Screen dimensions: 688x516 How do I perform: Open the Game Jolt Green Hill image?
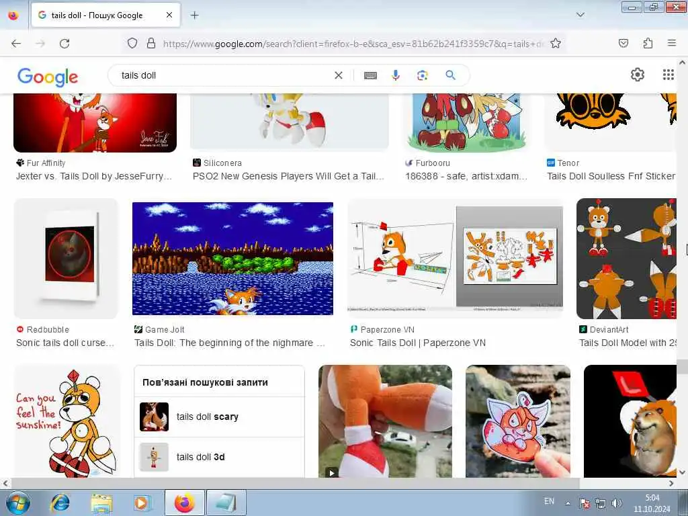tap(232, 259)
